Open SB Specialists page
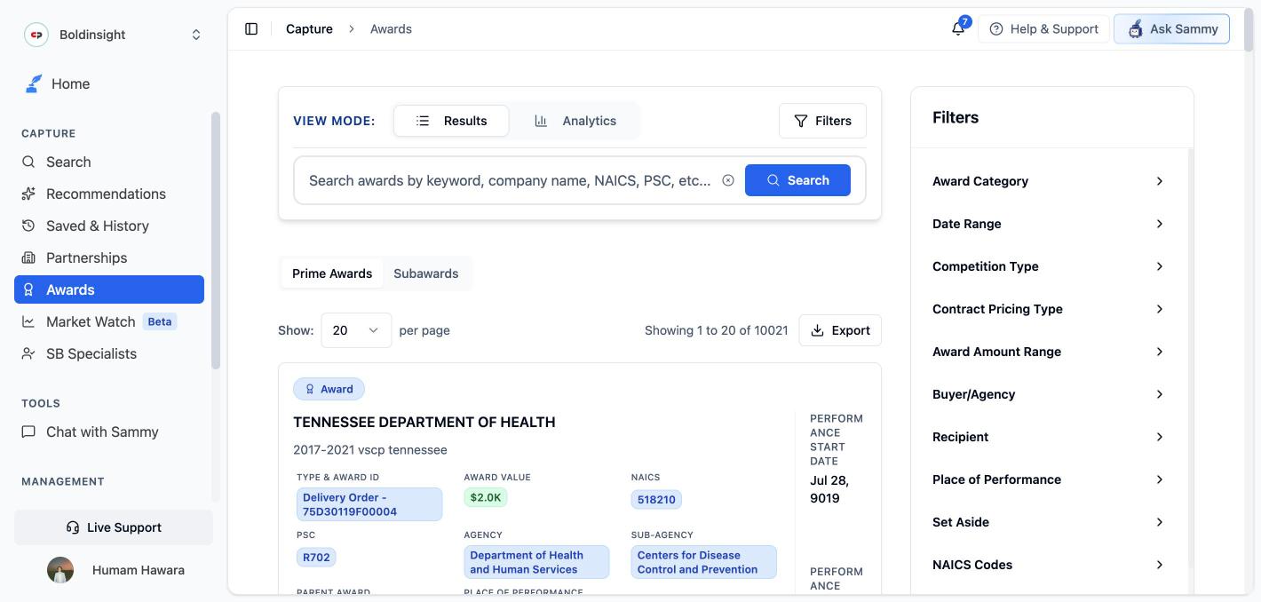Image resolution: width=1261 pixels, height=602 pixels. [109, 353]
